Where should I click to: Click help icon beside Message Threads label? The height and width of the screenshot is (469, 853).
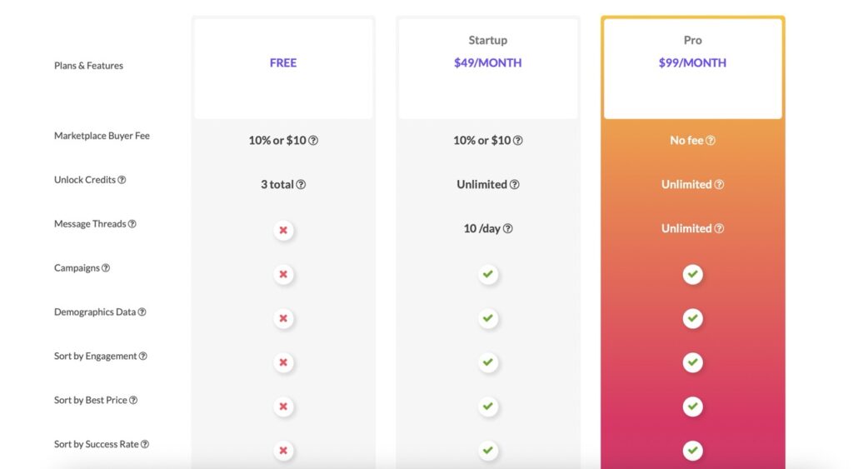(132, 224)
